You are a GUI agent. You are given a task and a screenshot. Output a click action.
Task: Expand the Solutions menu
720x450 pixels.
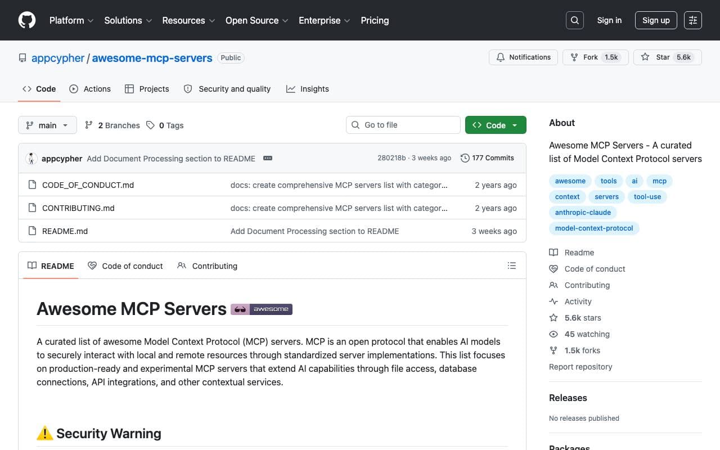(128, 20)
